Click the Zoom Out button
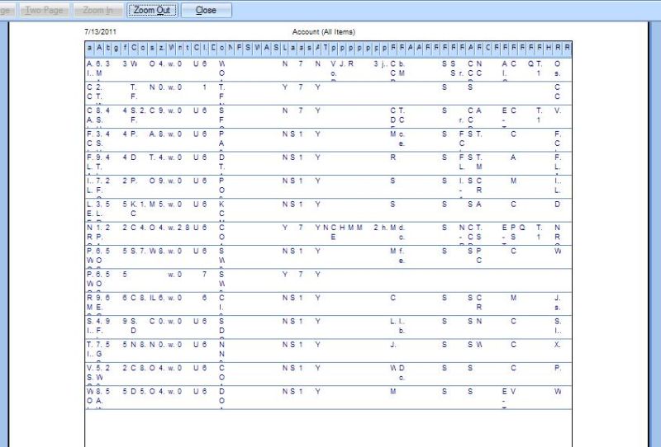Viewport: 661px width, 447px height. pyautogui.click(x=152, y=10)
